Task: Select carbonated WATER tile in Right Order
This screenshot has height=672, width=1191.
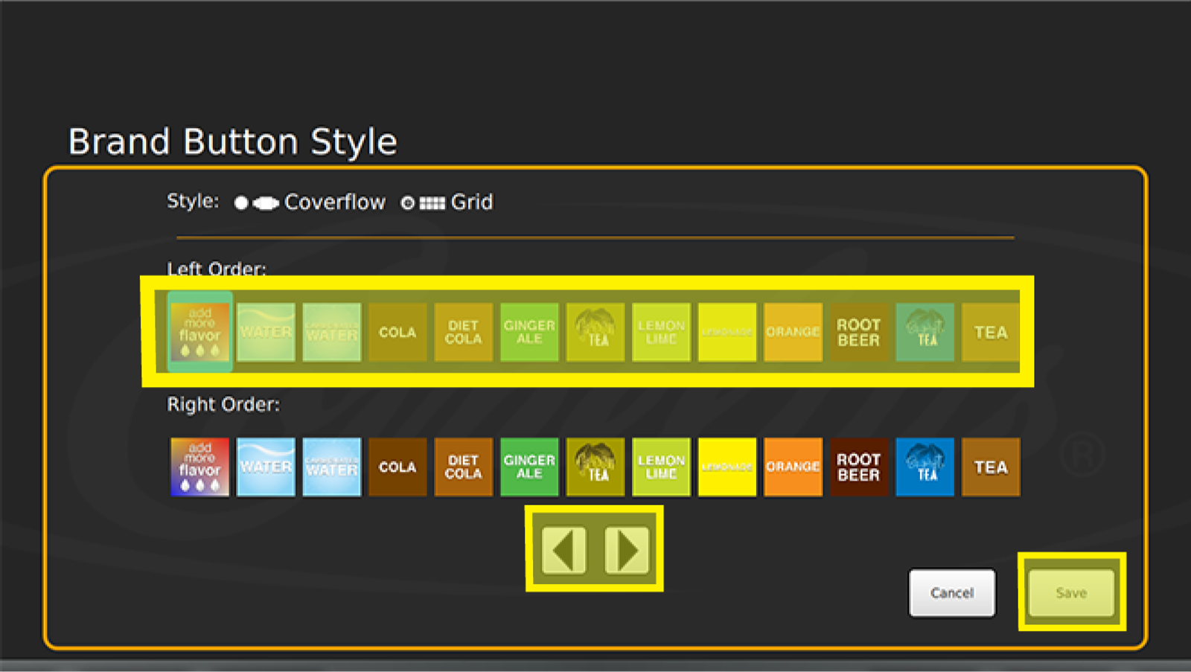Action: point(332,467)
